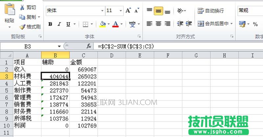
Task: Click the Copy (复制) button
Action: (x=28, y=17)
